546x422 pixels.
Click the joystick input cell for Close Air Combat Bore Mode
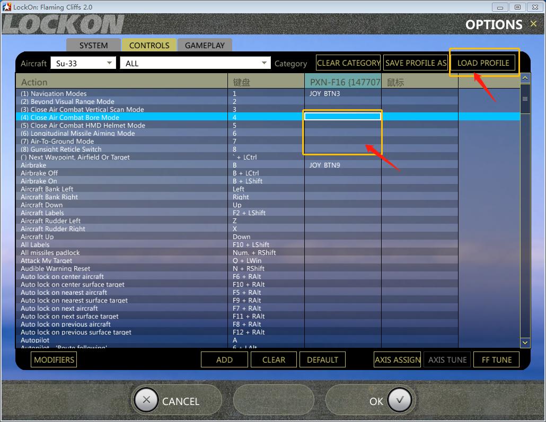pyautogui.click(x=342, y=116)
